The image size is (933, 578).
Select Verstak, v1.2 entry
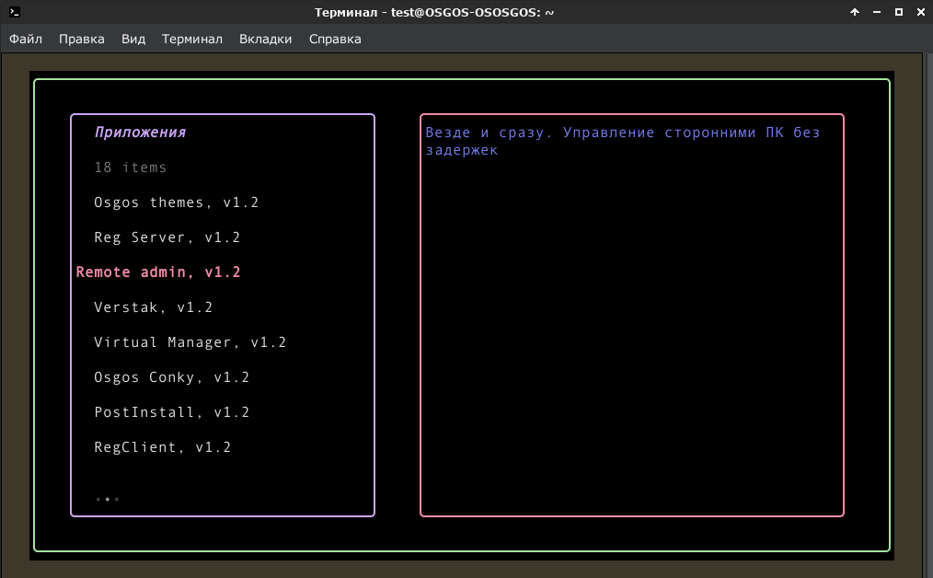(x=154, y=307)
